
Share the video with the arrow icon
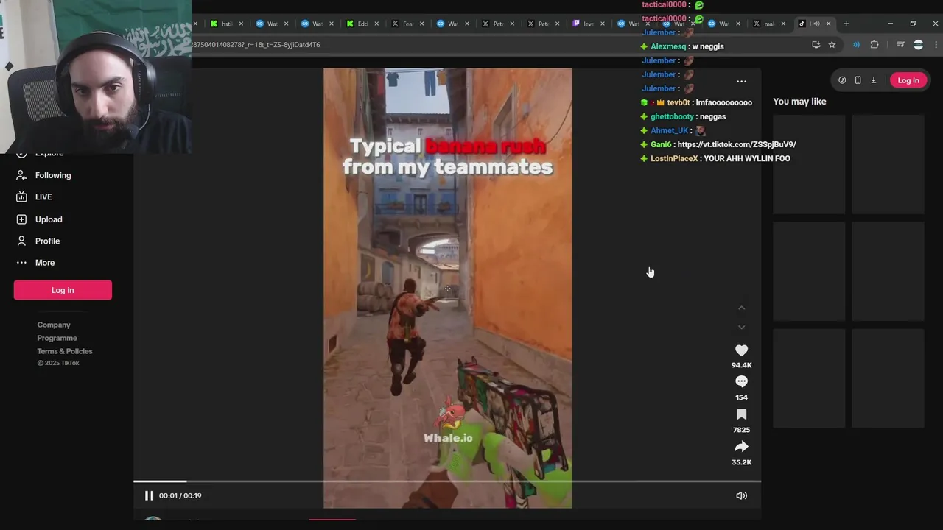coord(741,447)
